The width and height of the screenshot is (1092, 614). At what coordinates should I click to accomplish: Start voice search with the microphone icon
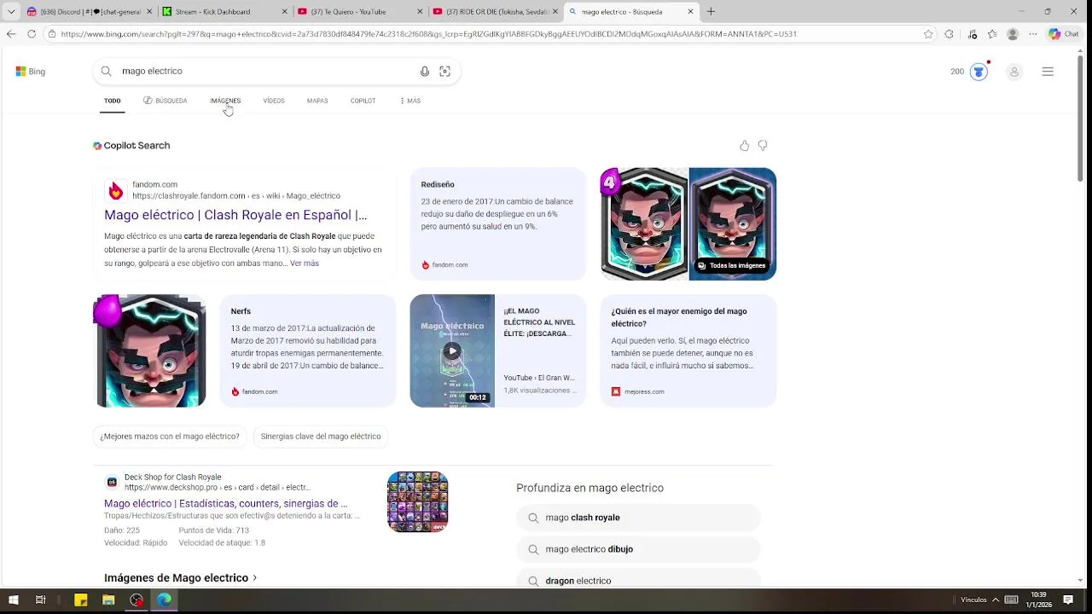425,72
